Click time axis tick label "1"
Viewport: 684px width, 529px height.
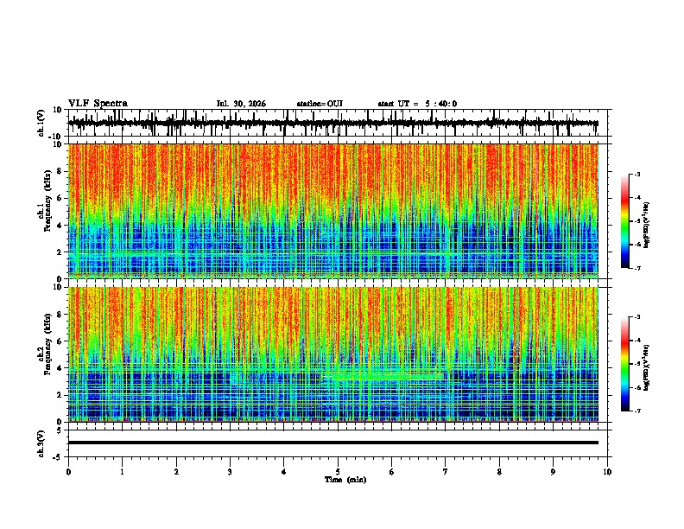point(122,472)
